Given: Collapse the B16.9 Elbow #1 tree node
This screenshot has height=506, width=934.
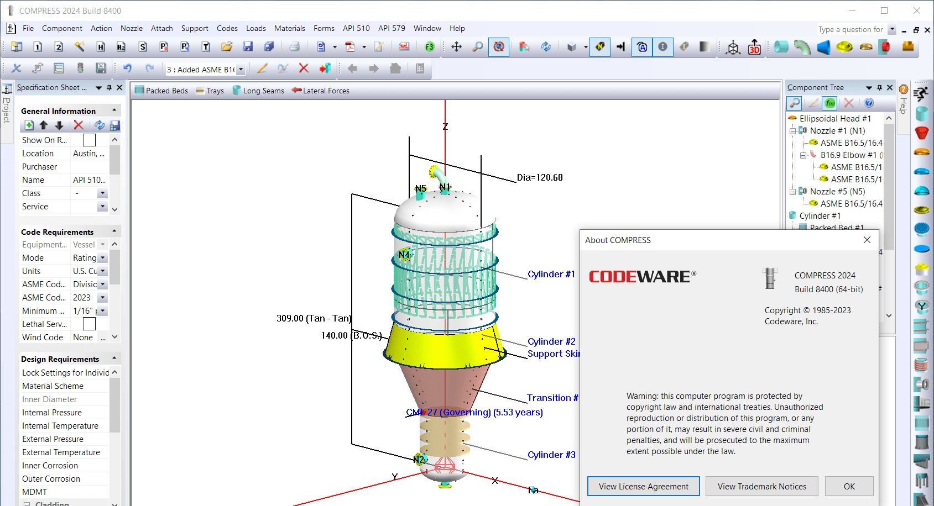Looking at the screenshot, I should [803, 155].
